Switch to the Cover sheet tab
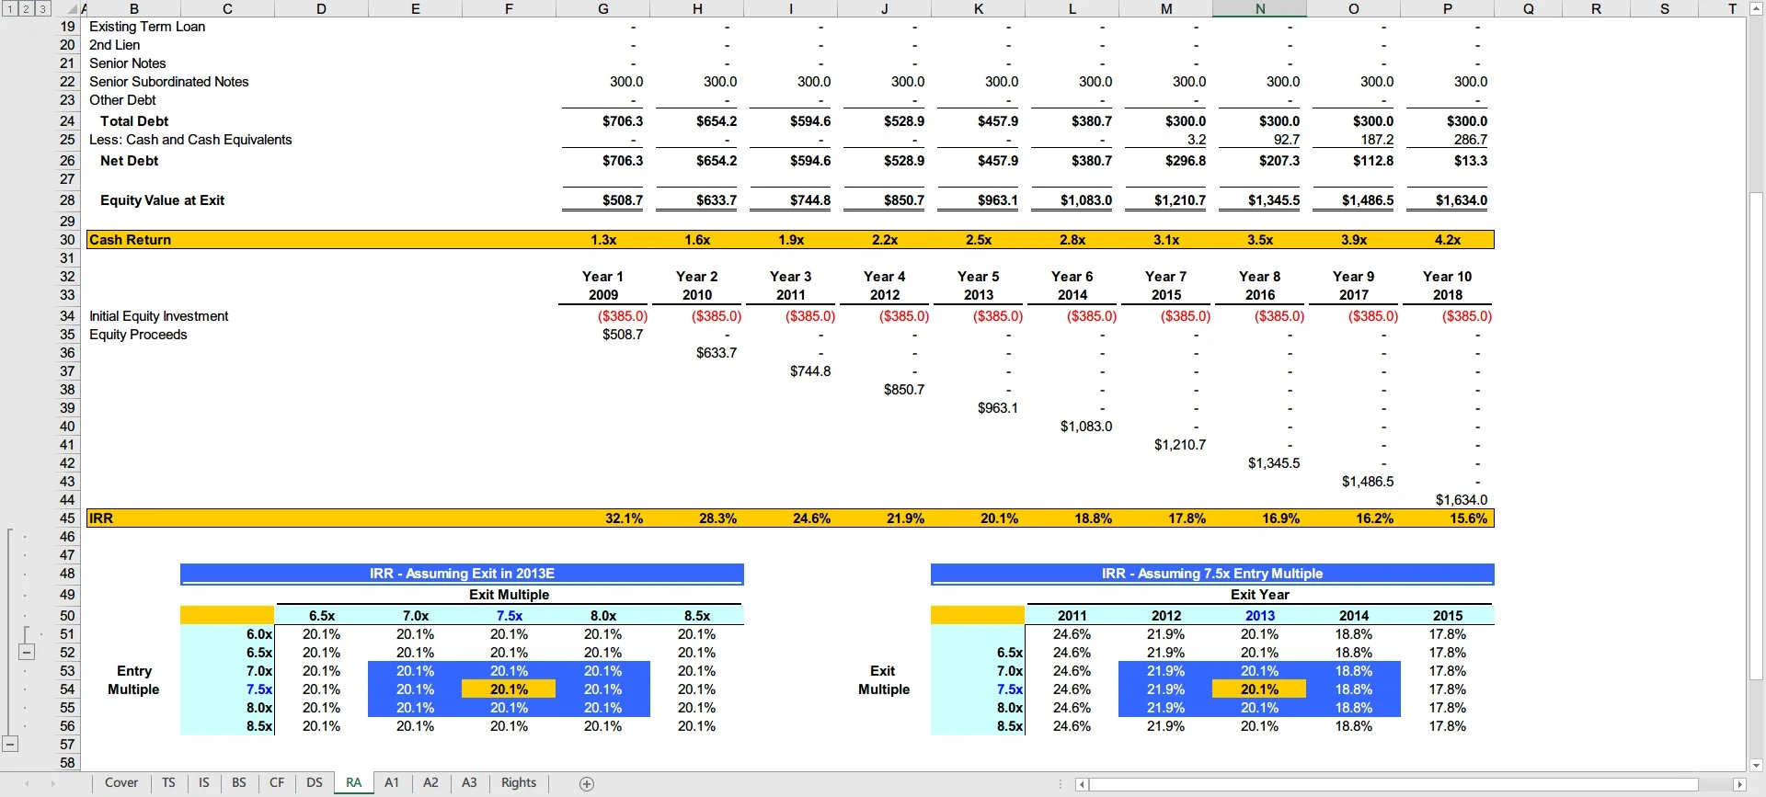 pyautogui.click(x=121, y=783)
